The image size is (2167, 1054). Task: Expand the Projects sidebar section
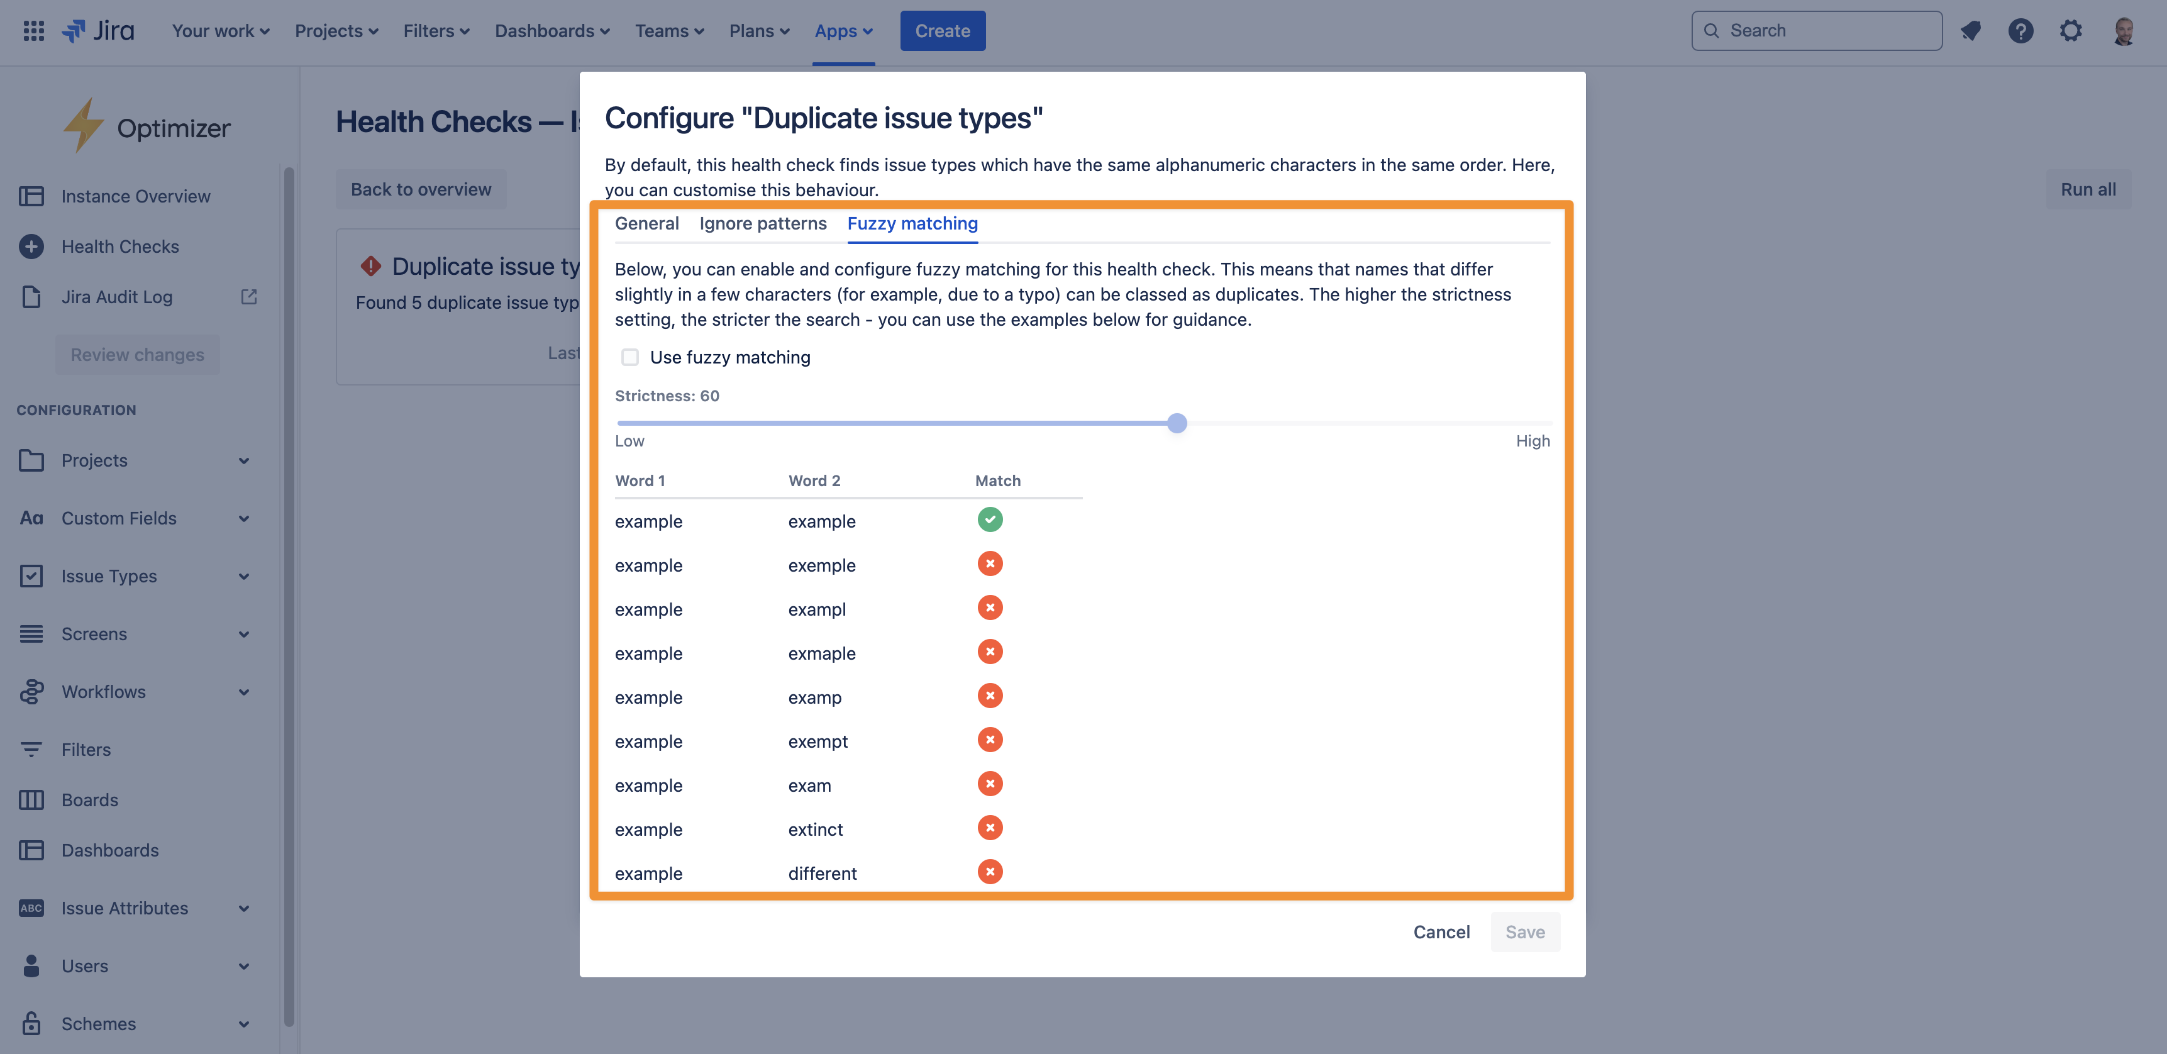pyautogui.click(x=243, y=461)
